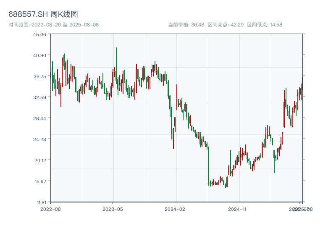The height and width of the screenshot is (252, 336).
Task: Click the 28.44 y-axis label
Action: pos(39,118)
